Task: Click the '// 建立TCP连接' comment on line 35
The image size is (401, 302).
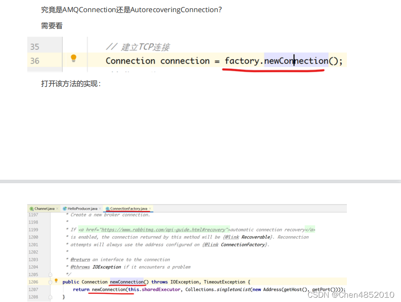Action: (138, 47)
